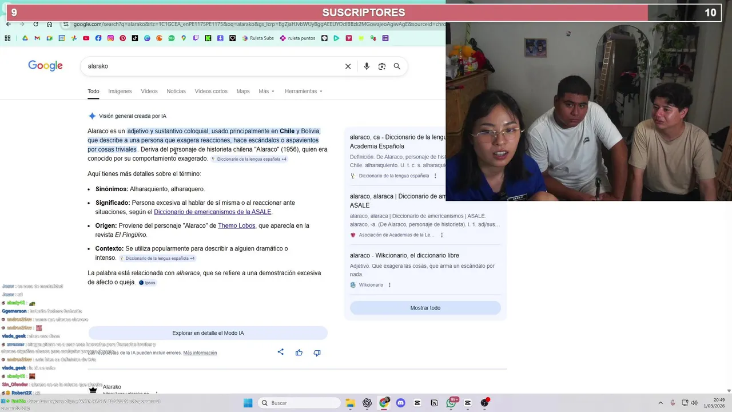Open the Diccionario de americanismos de la ASALE link
Viewport: 732px width, 412px height.
[213, 212]
